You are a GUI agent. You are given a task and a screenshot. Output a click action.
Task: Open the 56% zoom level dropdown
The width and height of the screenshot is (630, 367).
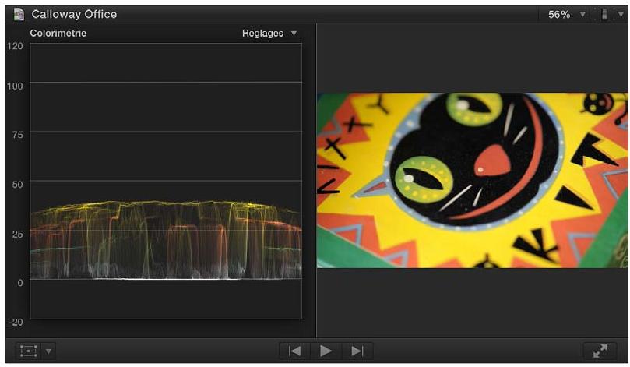pos(566,15)
